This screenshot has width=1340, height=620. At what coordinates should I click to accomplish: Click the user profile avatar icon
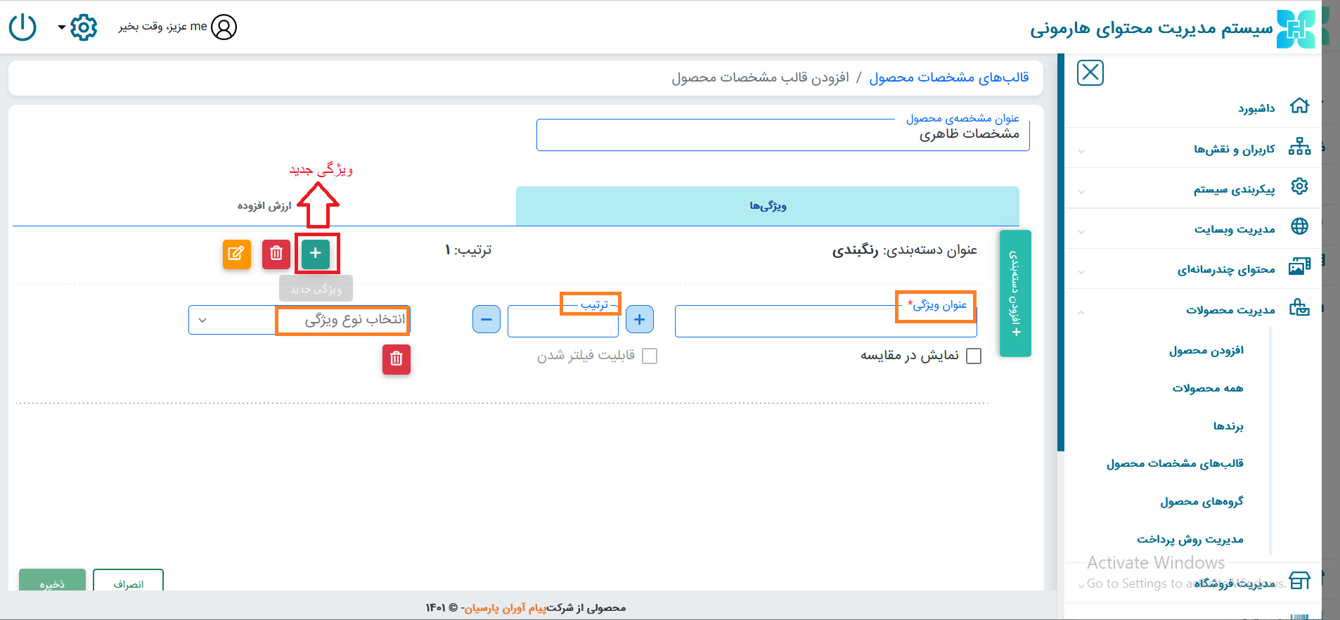(x=224, y=27)
